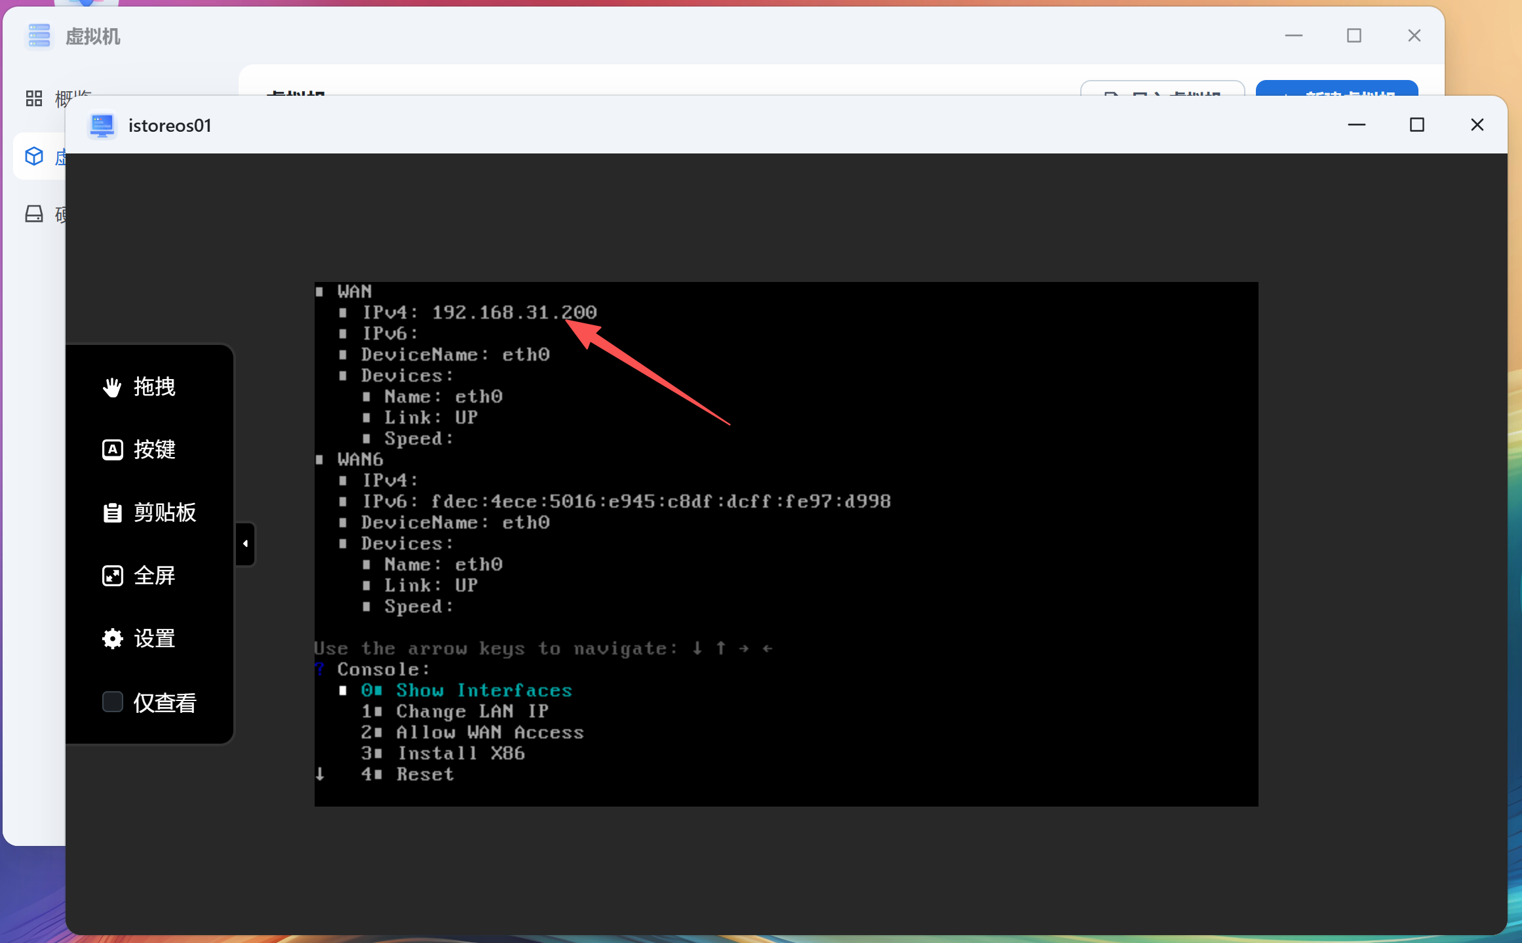
Task: Select the virtual machine cube sidebar item
Action: 34,157
